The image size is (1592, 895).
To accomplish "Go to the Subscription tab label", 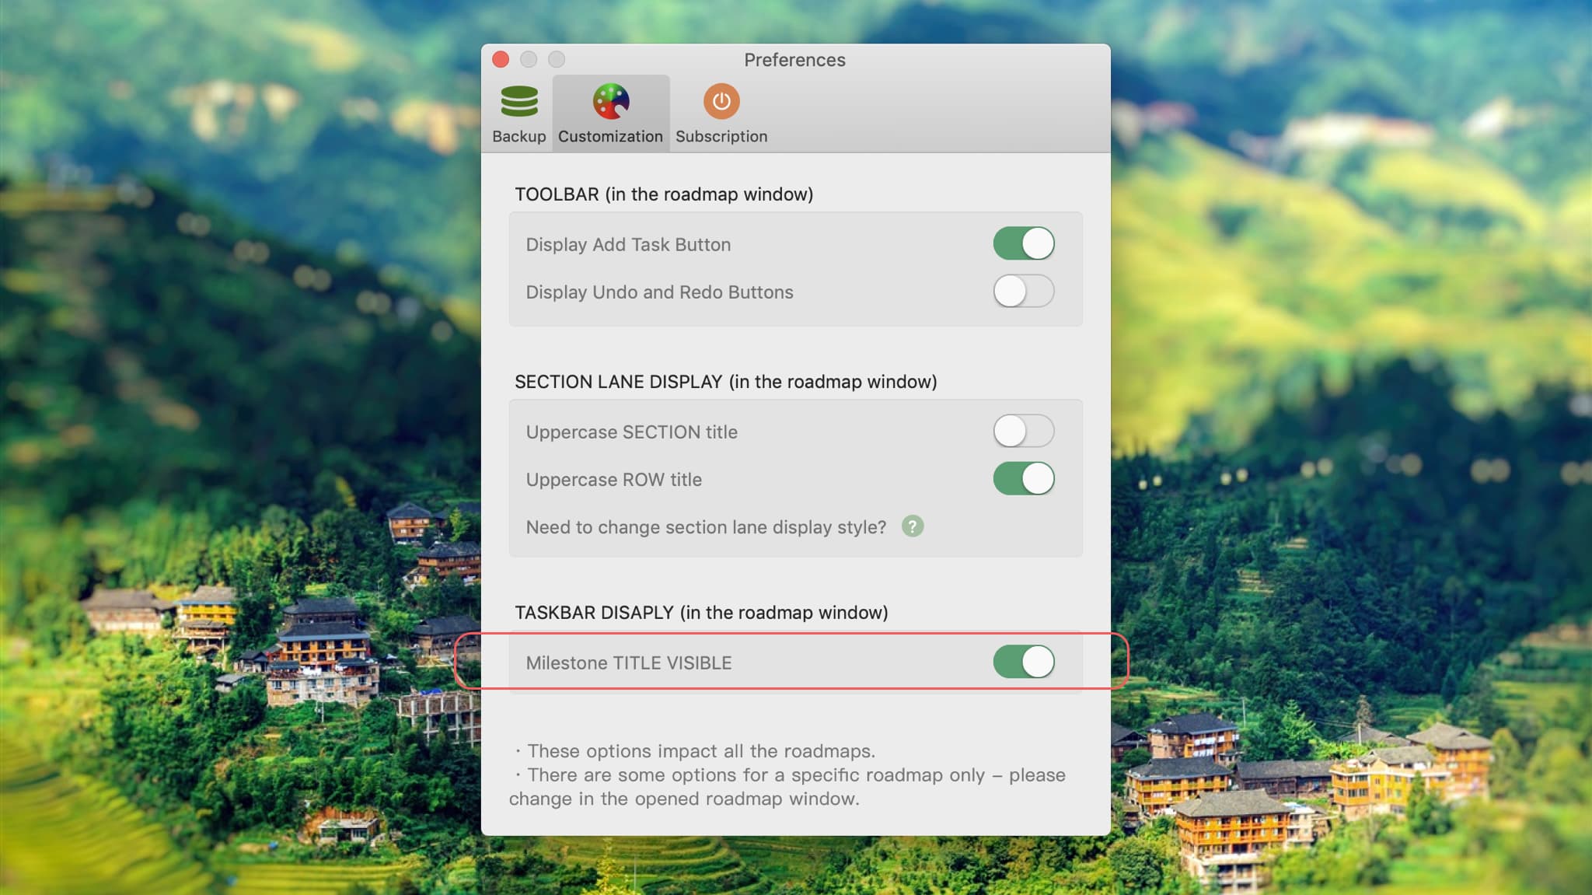I will 721,136.
